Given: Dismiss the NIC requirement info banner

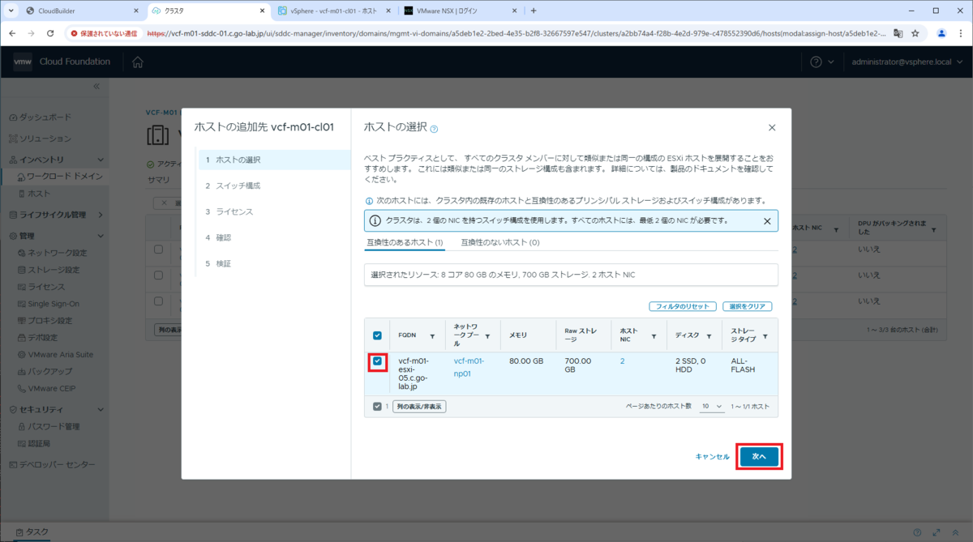Looking at the screenshot, I should coord(767,220).
